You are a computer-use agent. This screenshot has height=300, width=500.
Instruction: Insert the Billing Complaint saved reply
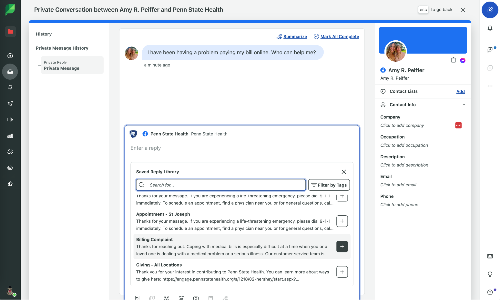coord(342,246)
